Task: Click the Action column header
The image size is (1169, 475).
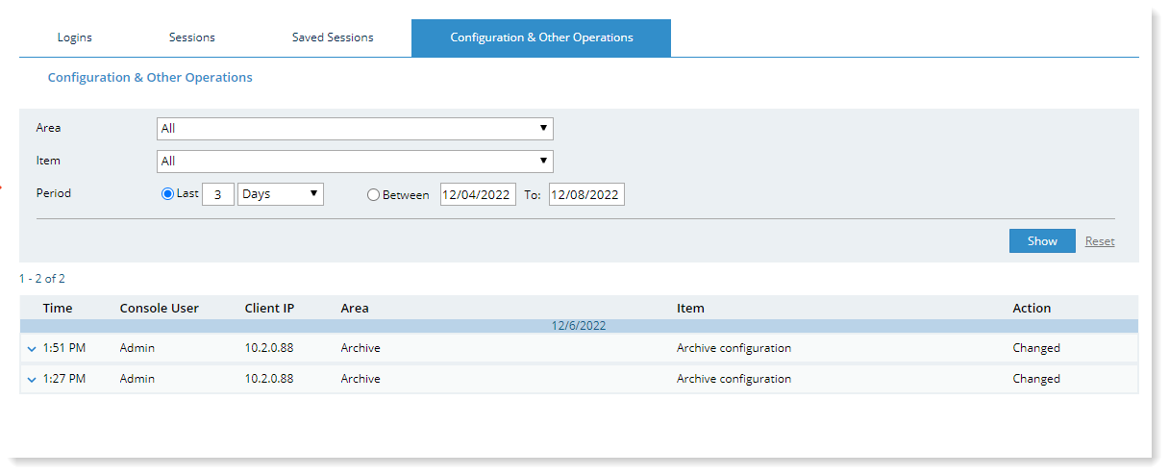Action: (1032, 309)
